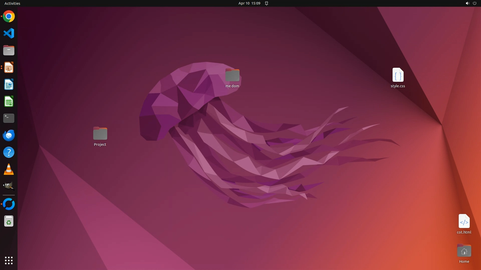Open the Trash in the dock
The height and width of the screenshot is (270, 481).
point(9,221)
